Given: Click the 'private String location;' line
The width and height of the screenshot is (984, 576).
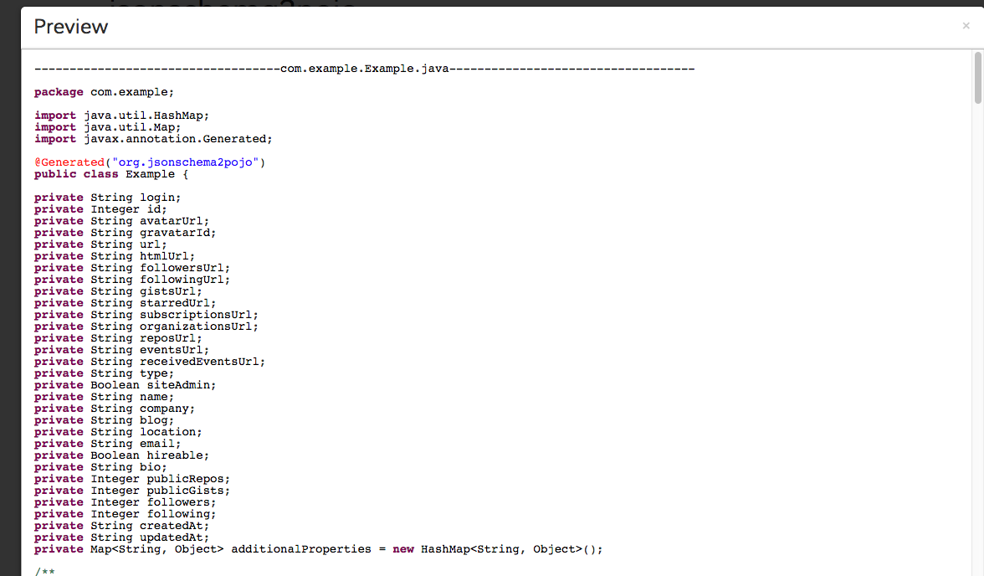Looking at the screenshot, I should tap(118, 432).
